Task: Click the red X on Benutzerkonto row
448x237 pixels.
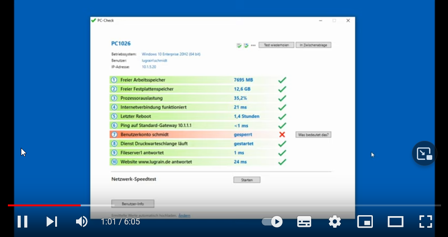Action: click(282, 135)
